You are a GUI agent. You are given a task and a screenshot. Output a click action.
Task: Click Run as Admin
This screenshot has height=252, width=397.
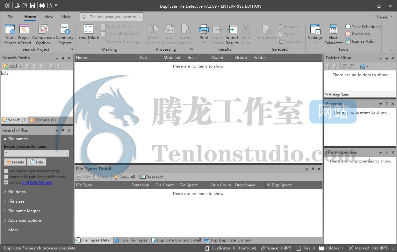click(x=361, y=41)
